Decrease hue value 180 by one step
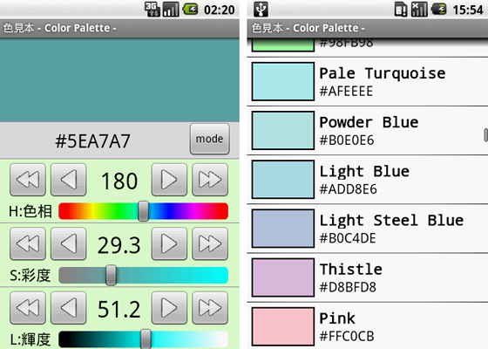488x349 pixels. click(x=69, y=180)
